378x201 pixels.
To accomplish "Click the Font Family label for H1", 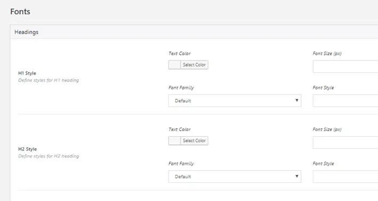I will 182,88.
